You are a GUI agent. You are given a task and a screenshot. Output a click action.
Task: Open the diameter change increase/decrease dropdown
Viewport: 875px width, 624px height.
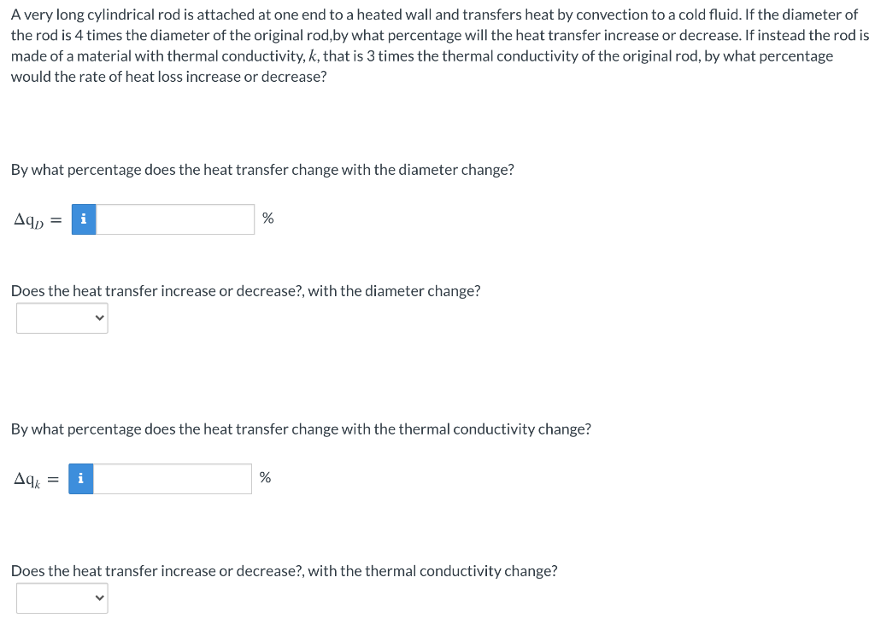click(x=62, y=318)
